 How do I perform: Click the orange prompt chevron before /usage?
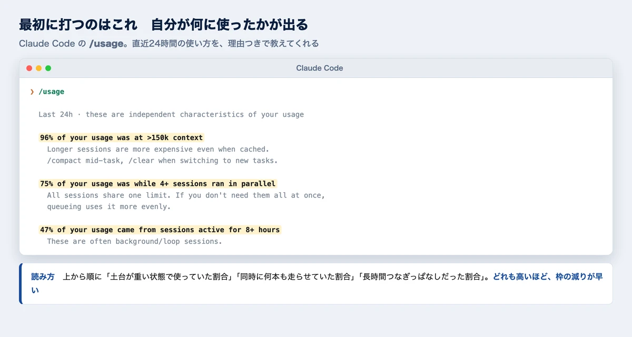coord(32,92)
